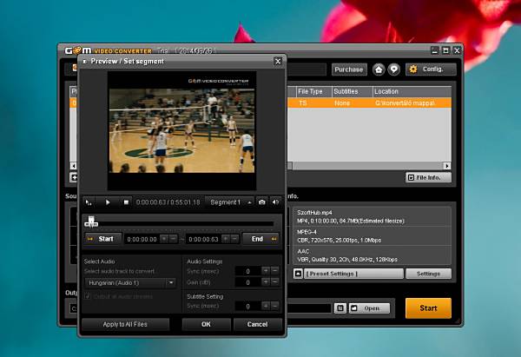This screenshot has height=357, width=521.
Task: Click the SzoftHub.mp4 output file name
Action: tap(314, 213)
